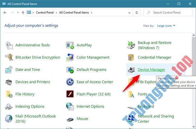Viewport: 196px width, 129px height.
Task: Open the Administrative Tools icon
Action: pos(9,45)
